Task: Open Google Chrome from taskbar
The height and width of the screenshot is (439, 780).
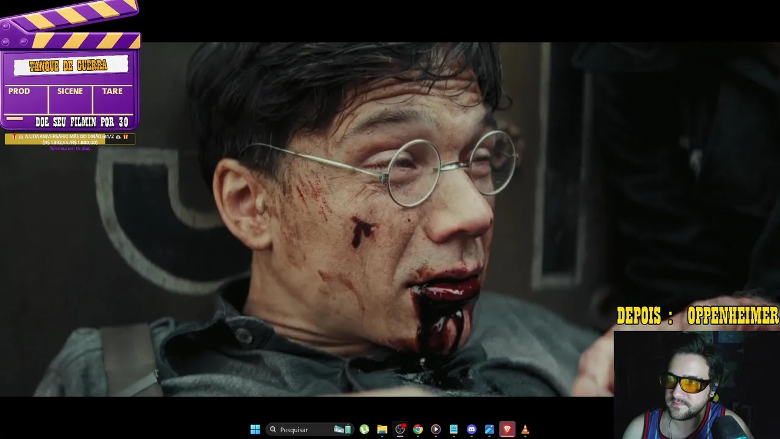Action: point(418,429)
